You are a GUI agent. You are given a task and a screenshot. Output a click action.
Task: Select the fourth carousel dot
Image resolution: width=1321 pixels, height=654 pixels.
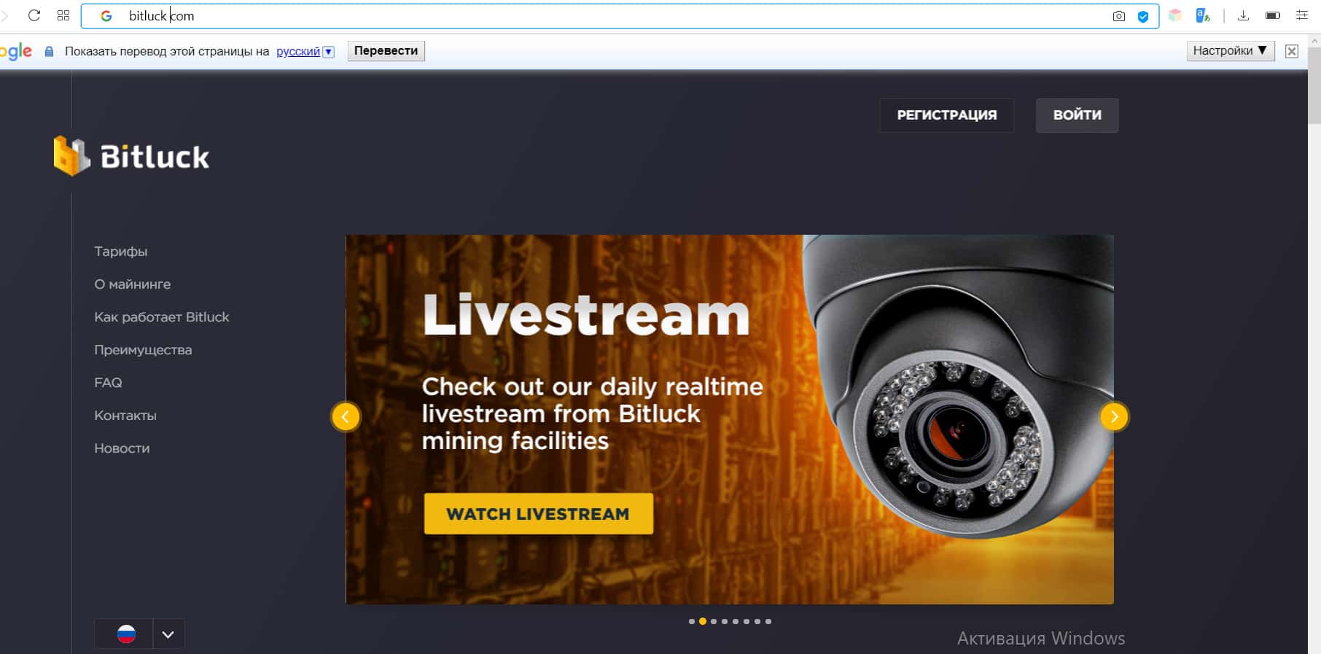(x=725, y=622)
